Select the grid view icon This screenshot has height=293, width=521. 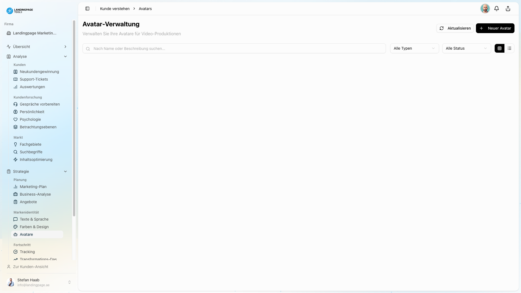tap(500, 48)
